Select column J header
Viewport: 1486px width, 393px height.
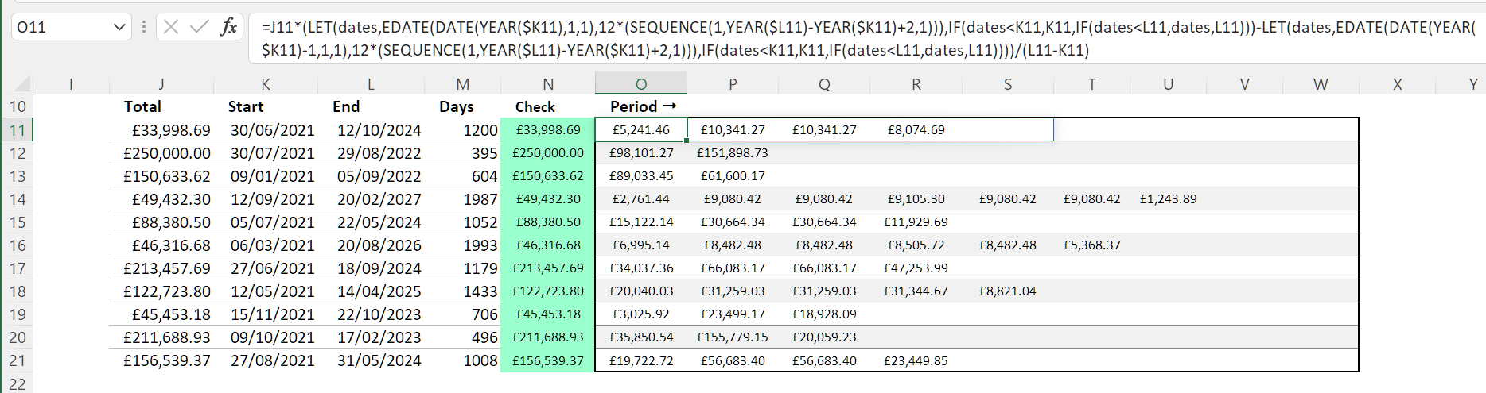(161, 83)
